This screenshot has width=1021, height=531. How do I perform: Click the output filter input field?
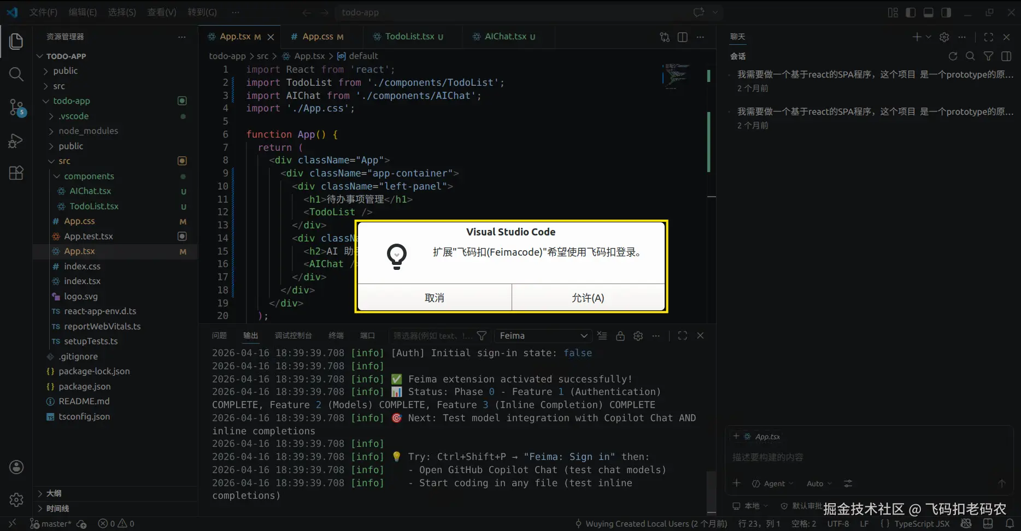point(432,336)
